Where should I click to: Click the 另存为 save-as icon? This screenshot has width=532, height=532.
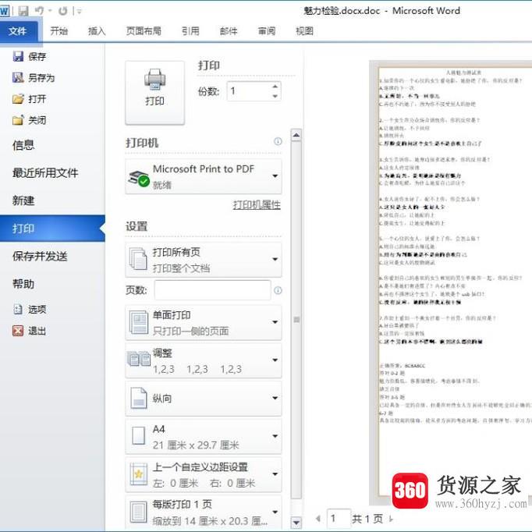pyautogui.click(x=18, y=78)
